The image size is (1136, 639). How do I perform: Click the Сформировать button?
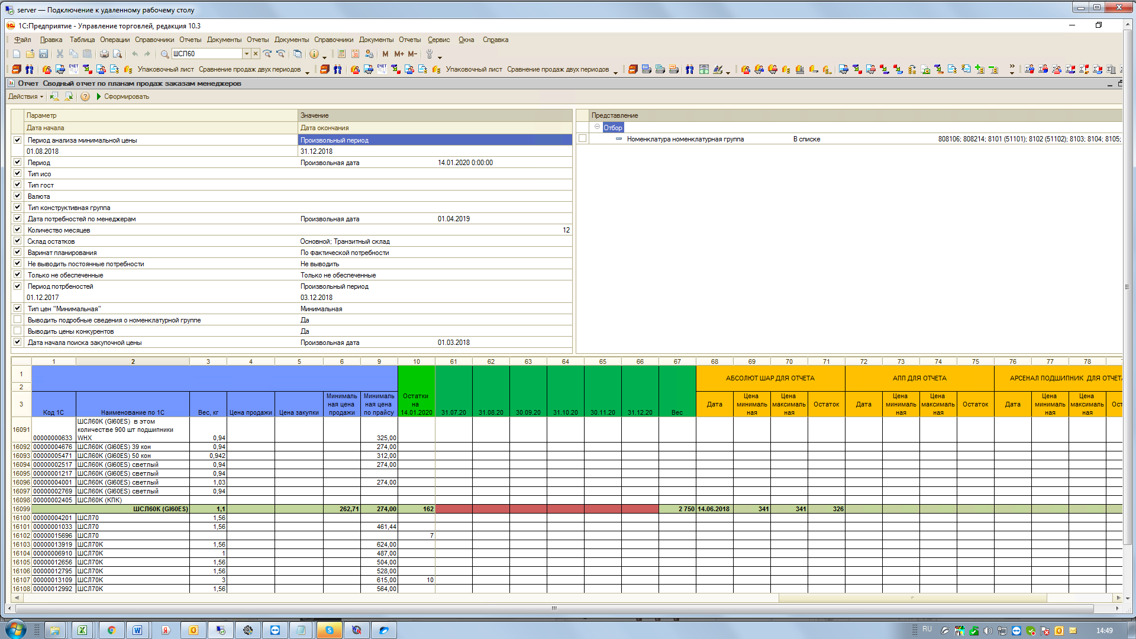click(x=122, y=96)
